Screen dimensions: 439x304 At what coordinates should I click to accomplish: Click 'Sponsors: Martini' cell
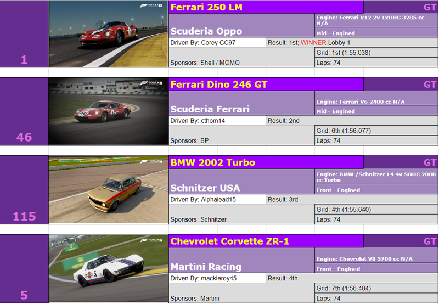pos(241,293)
